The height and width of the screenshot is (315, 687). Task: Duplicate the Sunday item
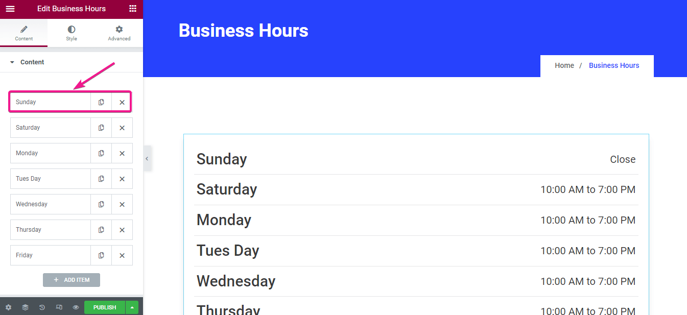pos(101,102)
